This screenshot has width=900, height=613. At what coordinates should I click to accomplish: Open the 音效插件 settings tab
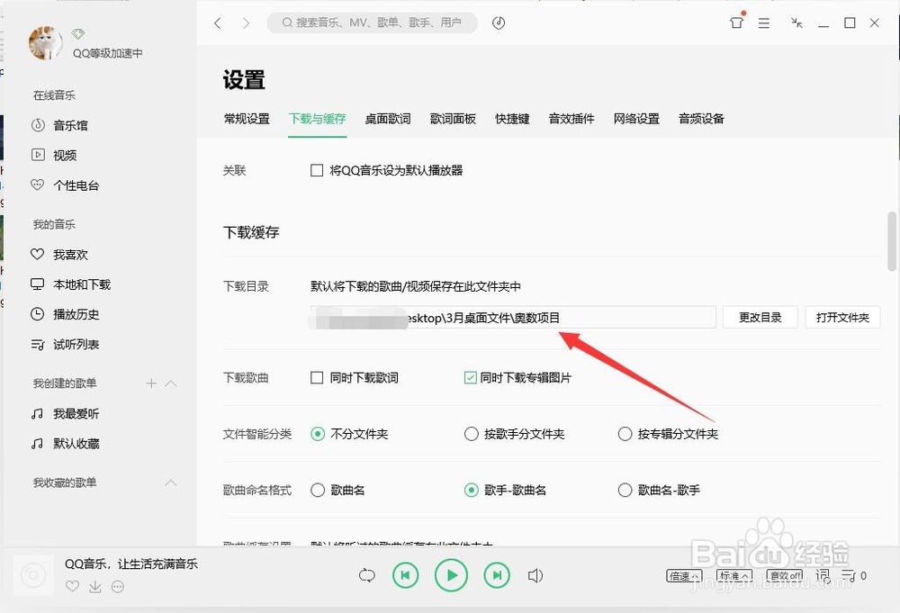point(571,118)
